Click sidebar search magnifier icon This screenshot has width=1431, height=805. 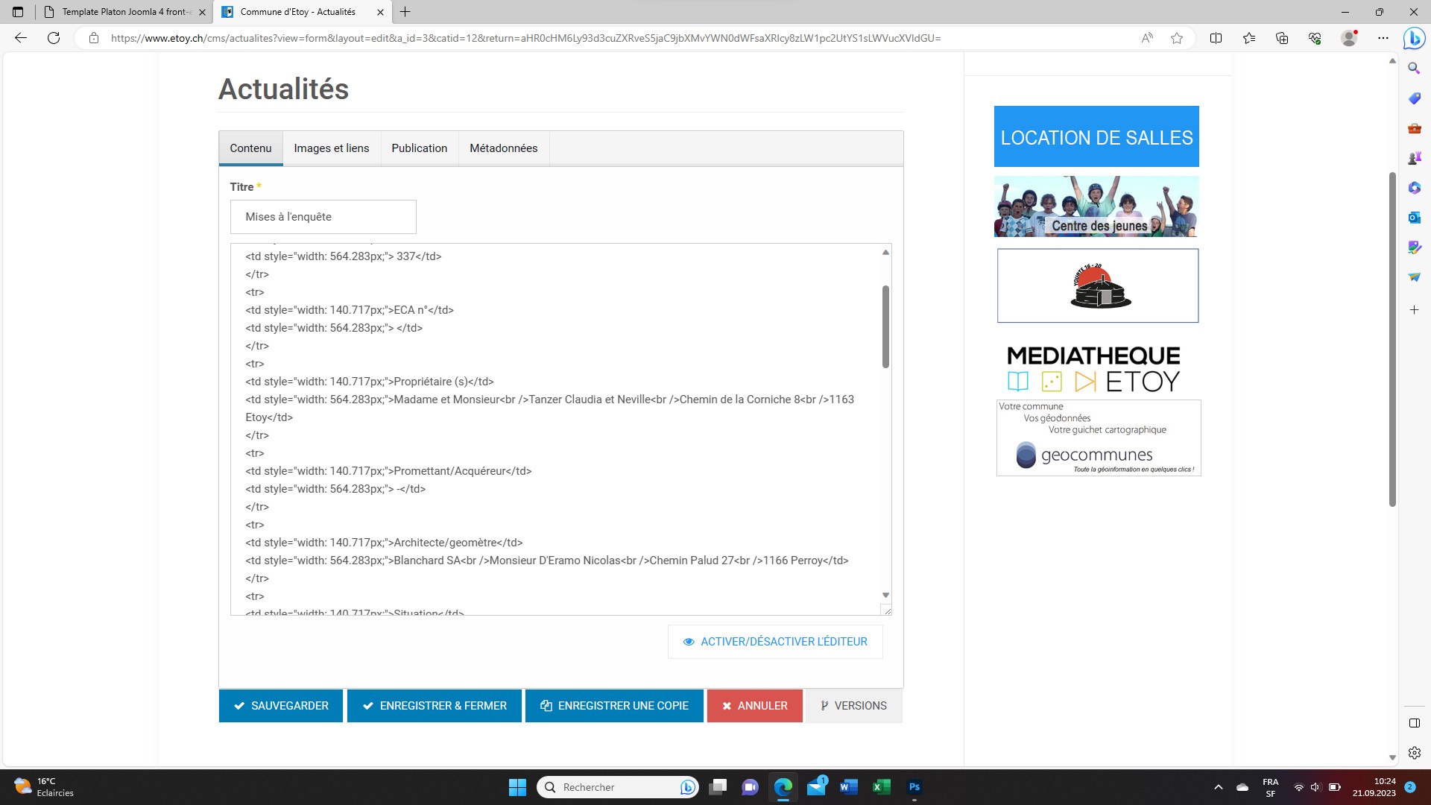(x=1414, y=69)
